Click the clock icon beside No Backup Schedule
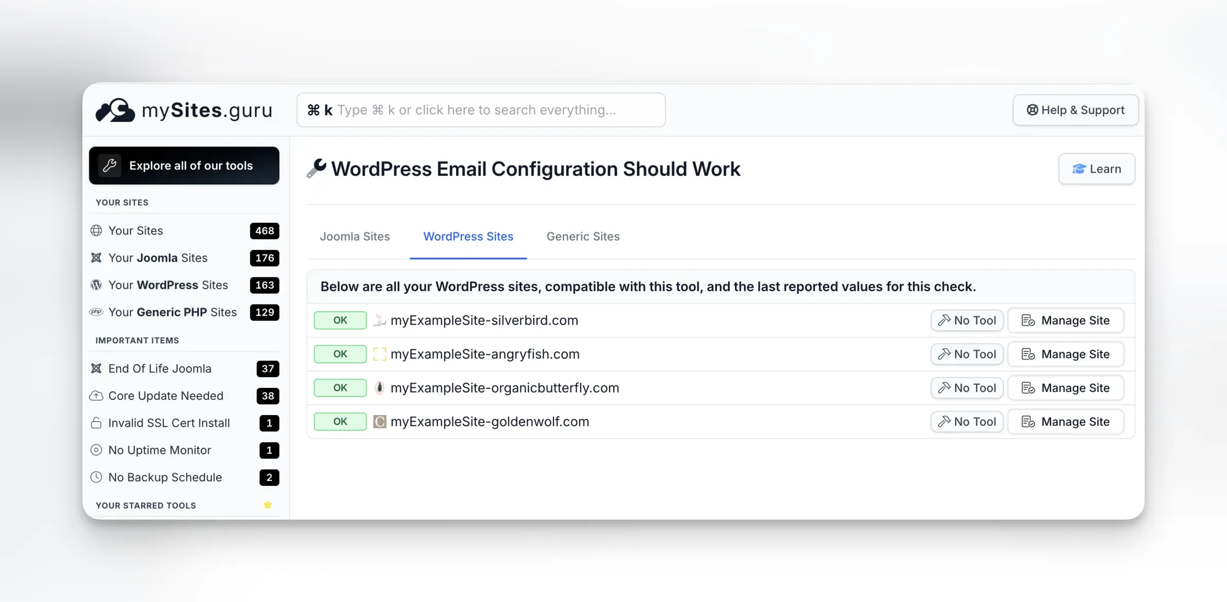The image size is (1227, 602). (96, 477)
